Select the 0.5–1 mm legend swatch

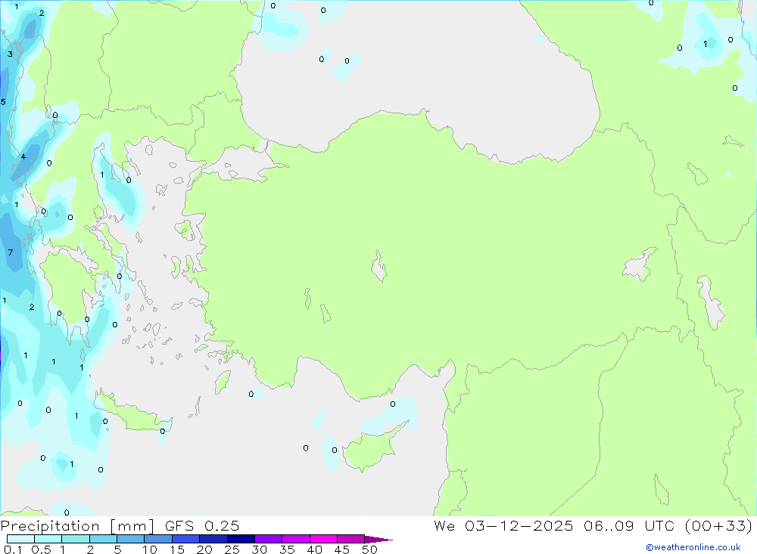tap(48, 539)
